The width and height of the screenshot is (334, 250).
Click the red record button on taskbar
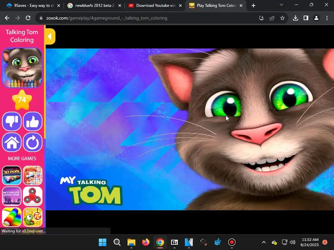[232, 242]
